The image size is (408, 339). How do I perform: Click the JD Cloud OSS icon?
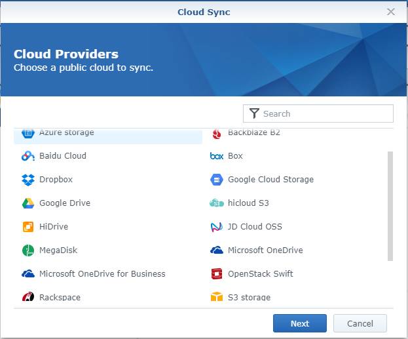(x=217, y=227)
